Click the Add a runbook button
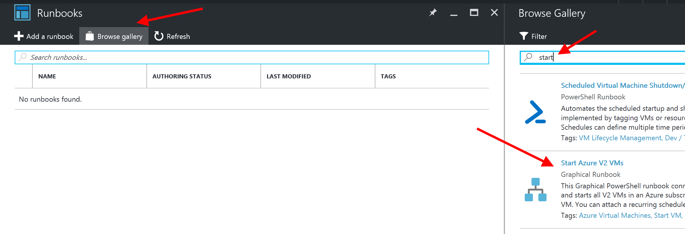685x234 pixels. pos(44,36)
